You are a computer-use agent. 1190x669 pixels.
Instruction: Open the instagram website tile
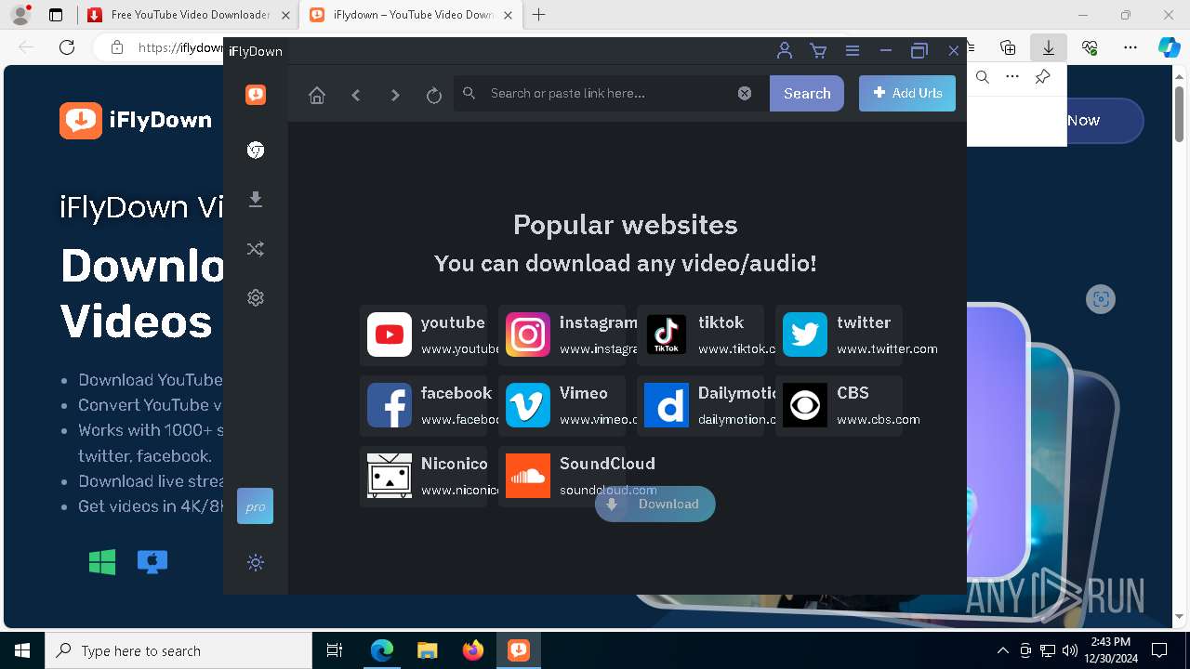tap(562, 335)
